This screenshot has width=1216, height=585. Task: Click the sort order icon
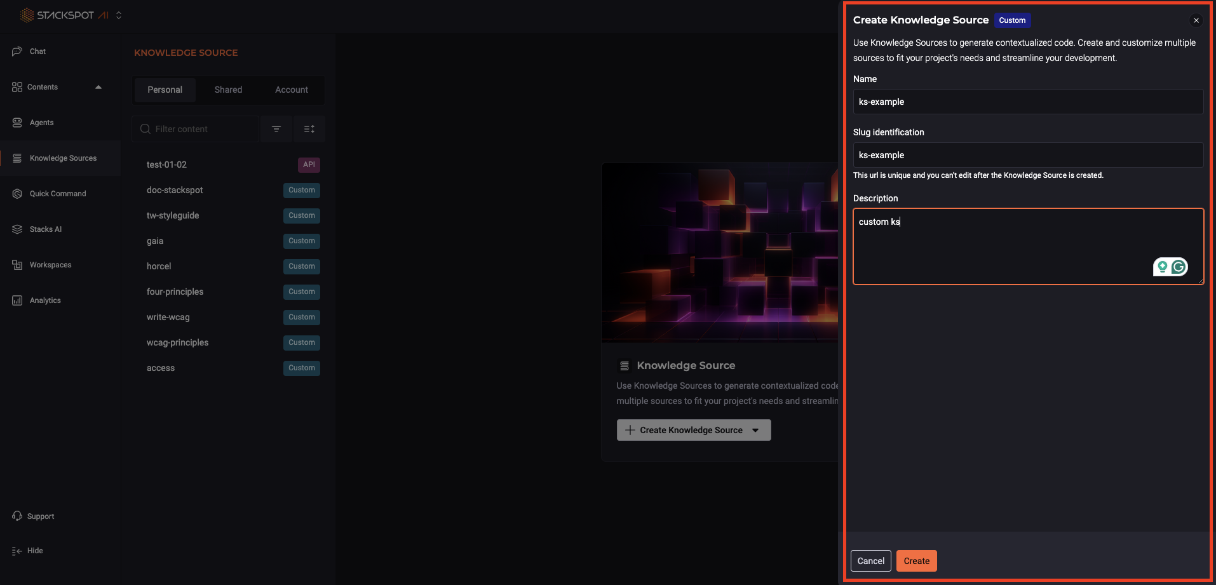pyautogui.click(x=309, y=128)
